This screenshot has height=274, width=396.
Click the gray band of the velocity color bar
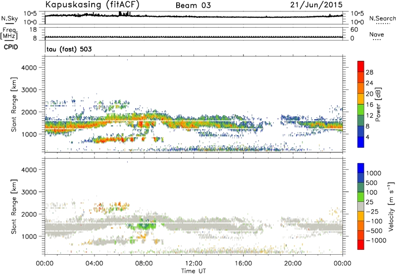click(x=361, y=207)
